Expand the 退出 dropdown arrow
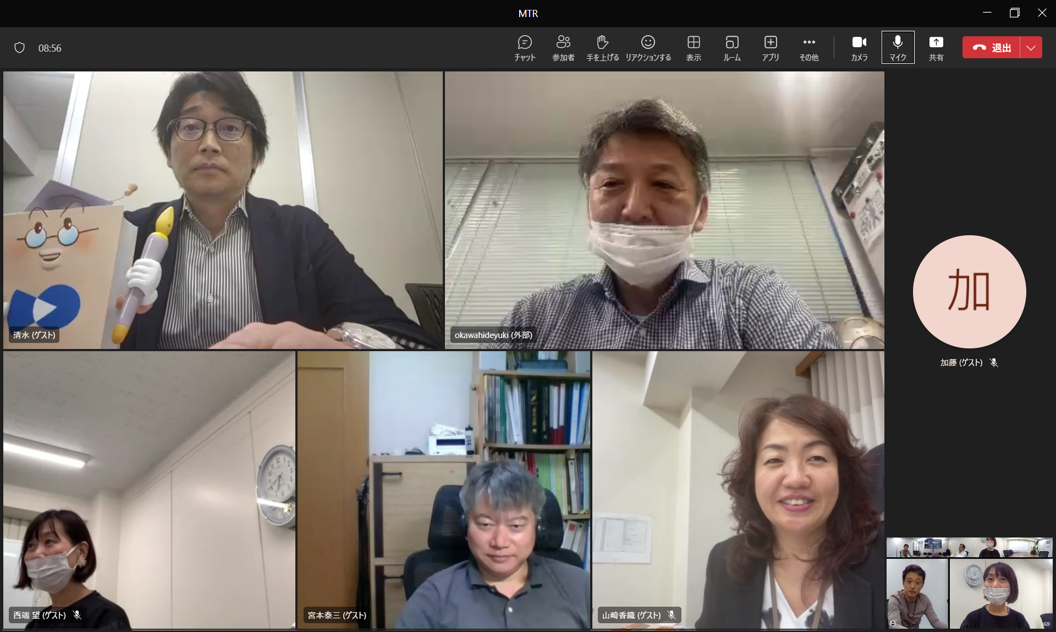This screenshot has width=1056, height=632. click(x=1031, y=48)
